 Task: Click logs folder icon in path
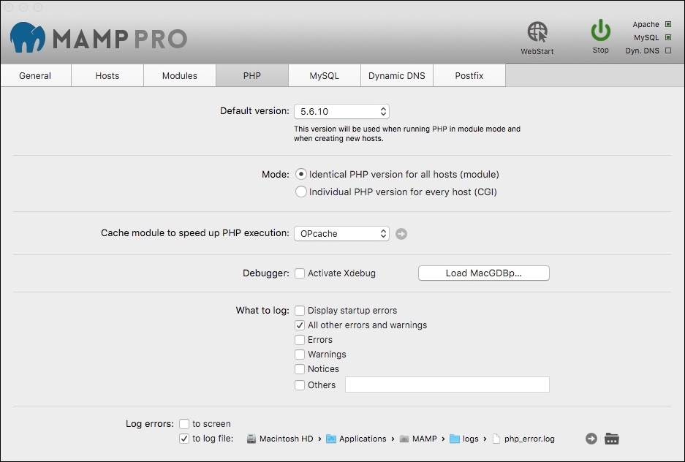(x=455, y=439)
